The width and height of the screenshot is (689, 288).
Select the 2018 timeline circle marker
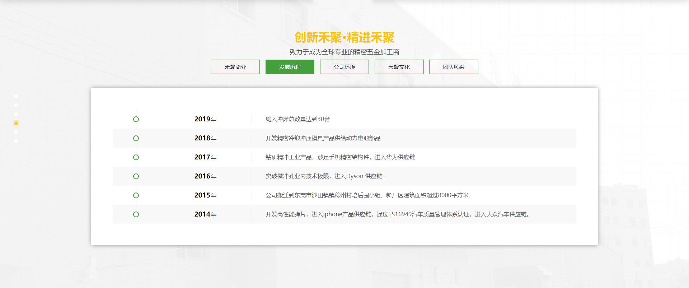[x=136, y=138]
